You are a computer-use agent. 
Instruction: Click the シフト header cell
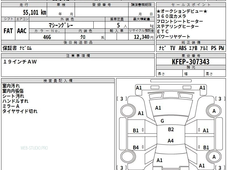(8, 19)
